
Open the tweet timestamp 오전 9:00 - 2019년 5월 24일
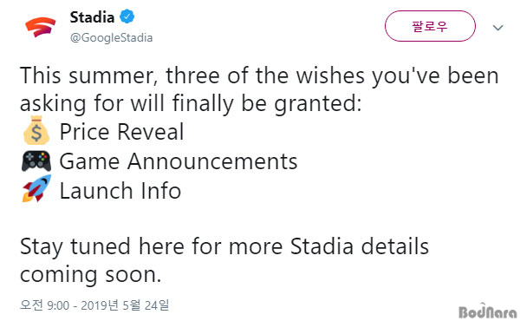[x=94, y=305]
